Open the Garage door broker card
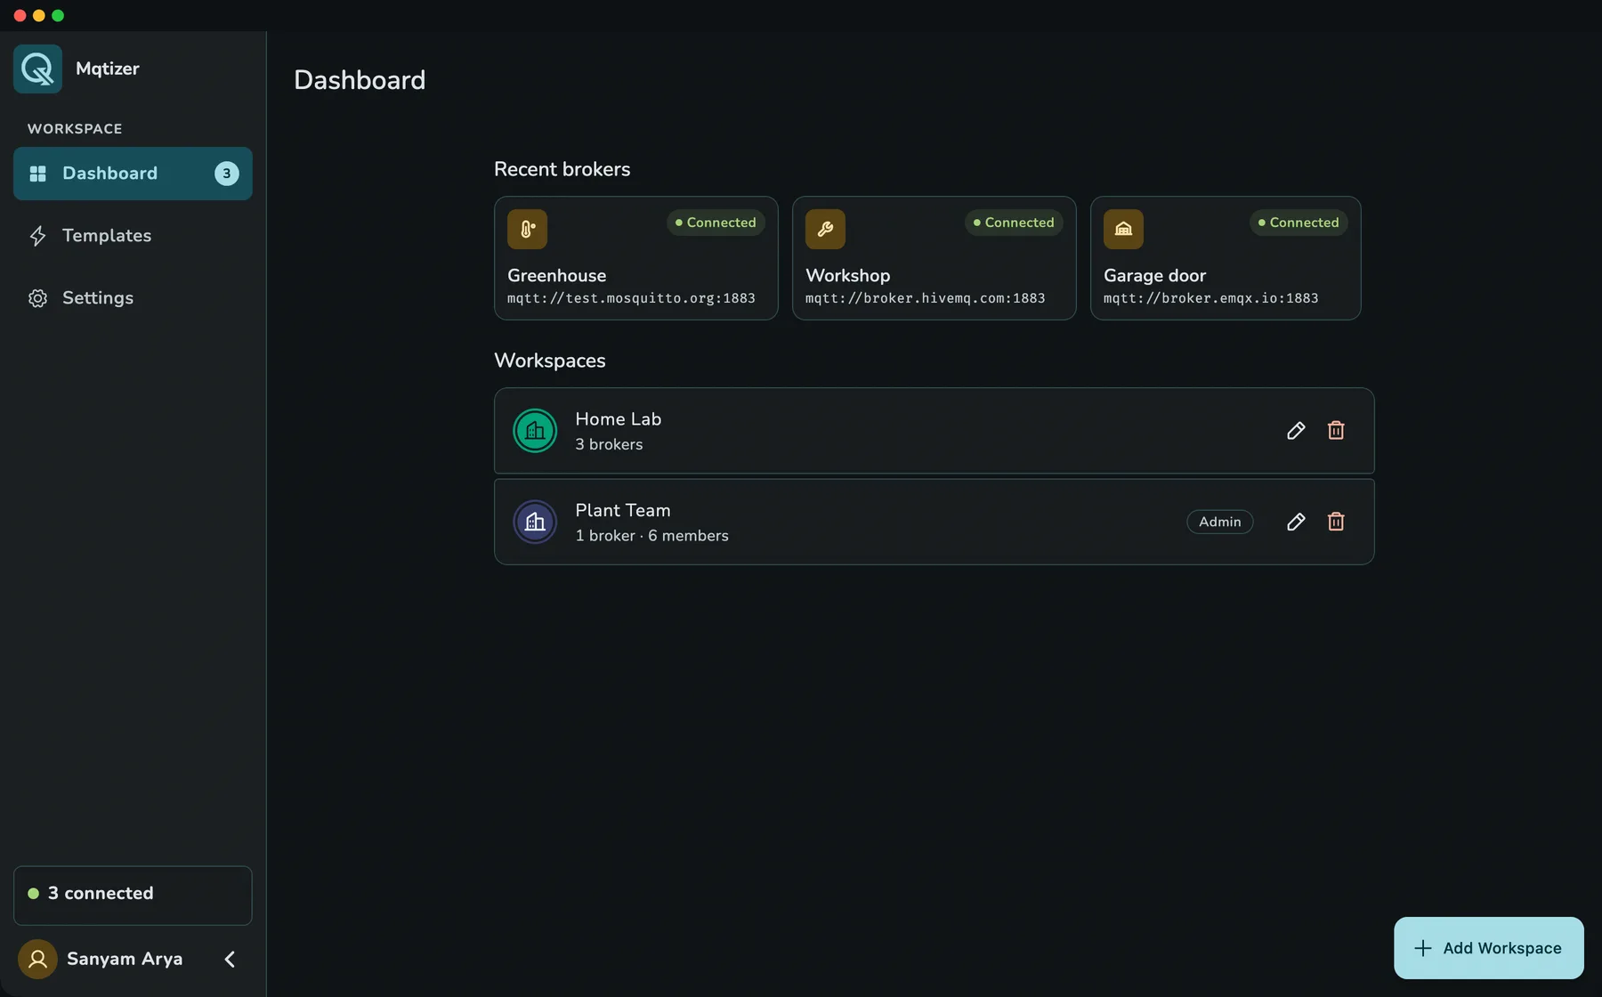 pyautogui.click(x=1226, y=258)
